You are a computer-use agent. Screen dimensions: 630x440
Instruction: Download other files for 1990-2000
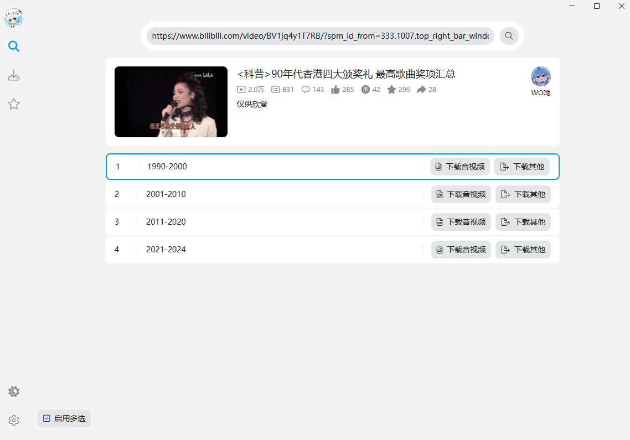point(521,167)
